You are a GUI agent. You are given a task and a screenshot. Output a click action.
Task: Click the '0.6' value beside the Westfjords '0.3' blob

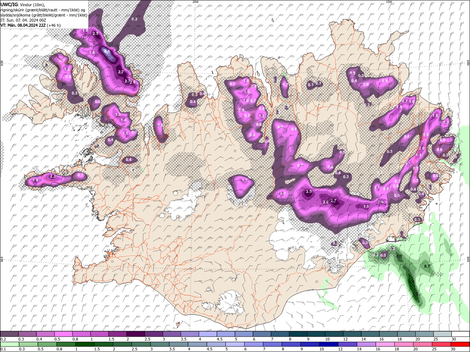click(x=98, y=102)
